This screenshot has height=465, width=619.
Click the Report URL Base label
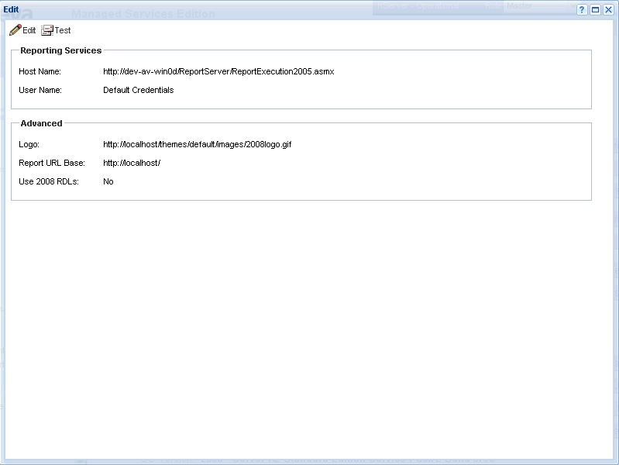[51, 163]
